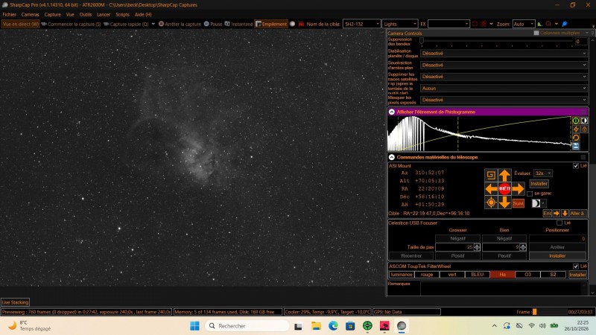596x335 pixels.
Task: Open the Évaluer 32x rate dropdown
Action: point(543,173)
